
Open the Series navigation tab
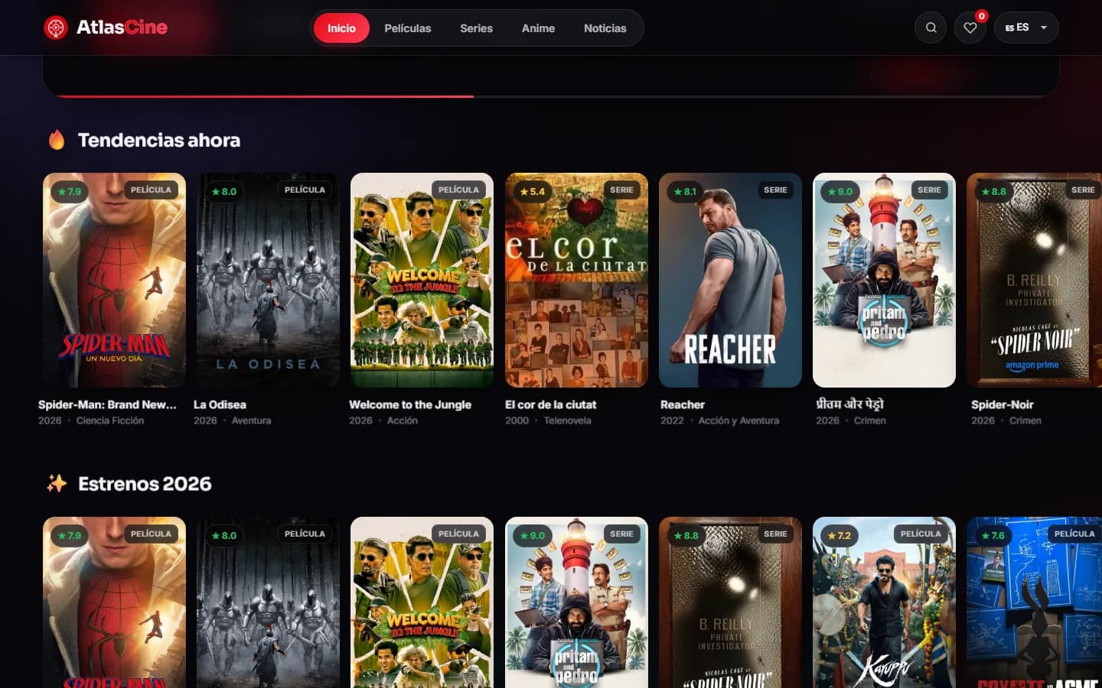tap(476, 28)
